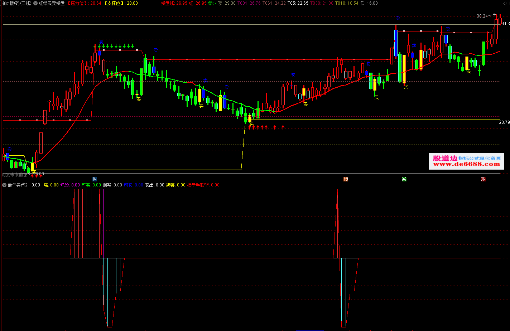Click the 涨 marker icon on timeline
This screenshot has height=331, width=510.
coord(483,179)
